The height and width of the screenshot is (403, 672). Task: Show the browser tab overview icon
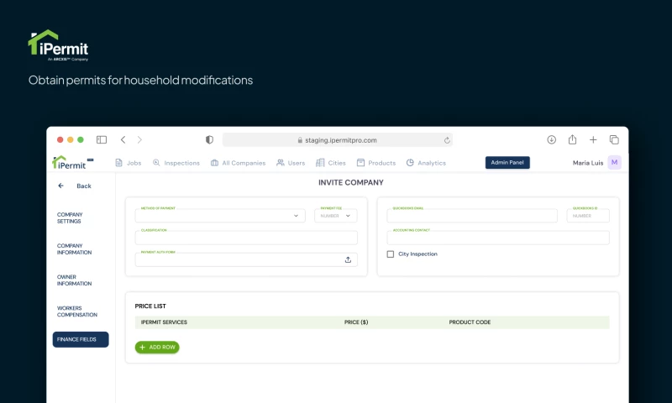point(614,140)
